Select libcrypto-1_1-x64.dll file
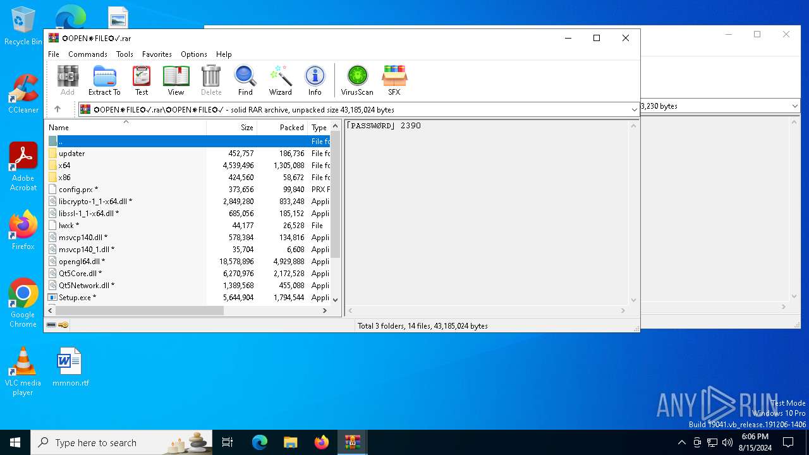 188,202
